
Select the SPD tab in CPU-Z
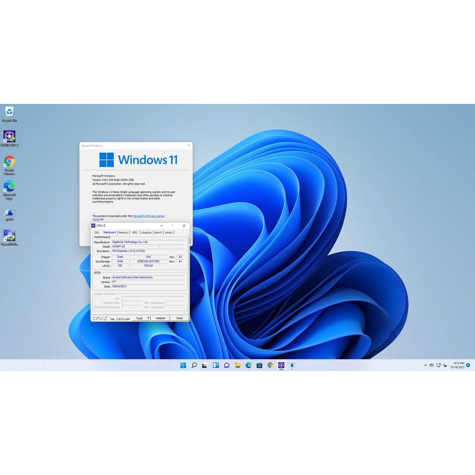pyautogui.click(x=135, y=232)
